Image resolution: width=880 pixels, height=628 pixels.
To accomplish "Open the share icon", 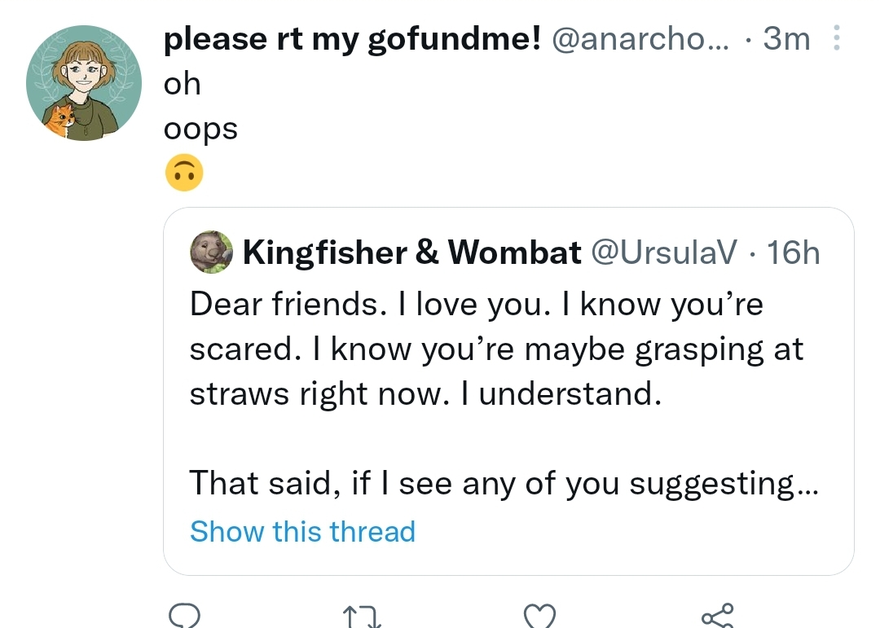I will coord(717,616).
